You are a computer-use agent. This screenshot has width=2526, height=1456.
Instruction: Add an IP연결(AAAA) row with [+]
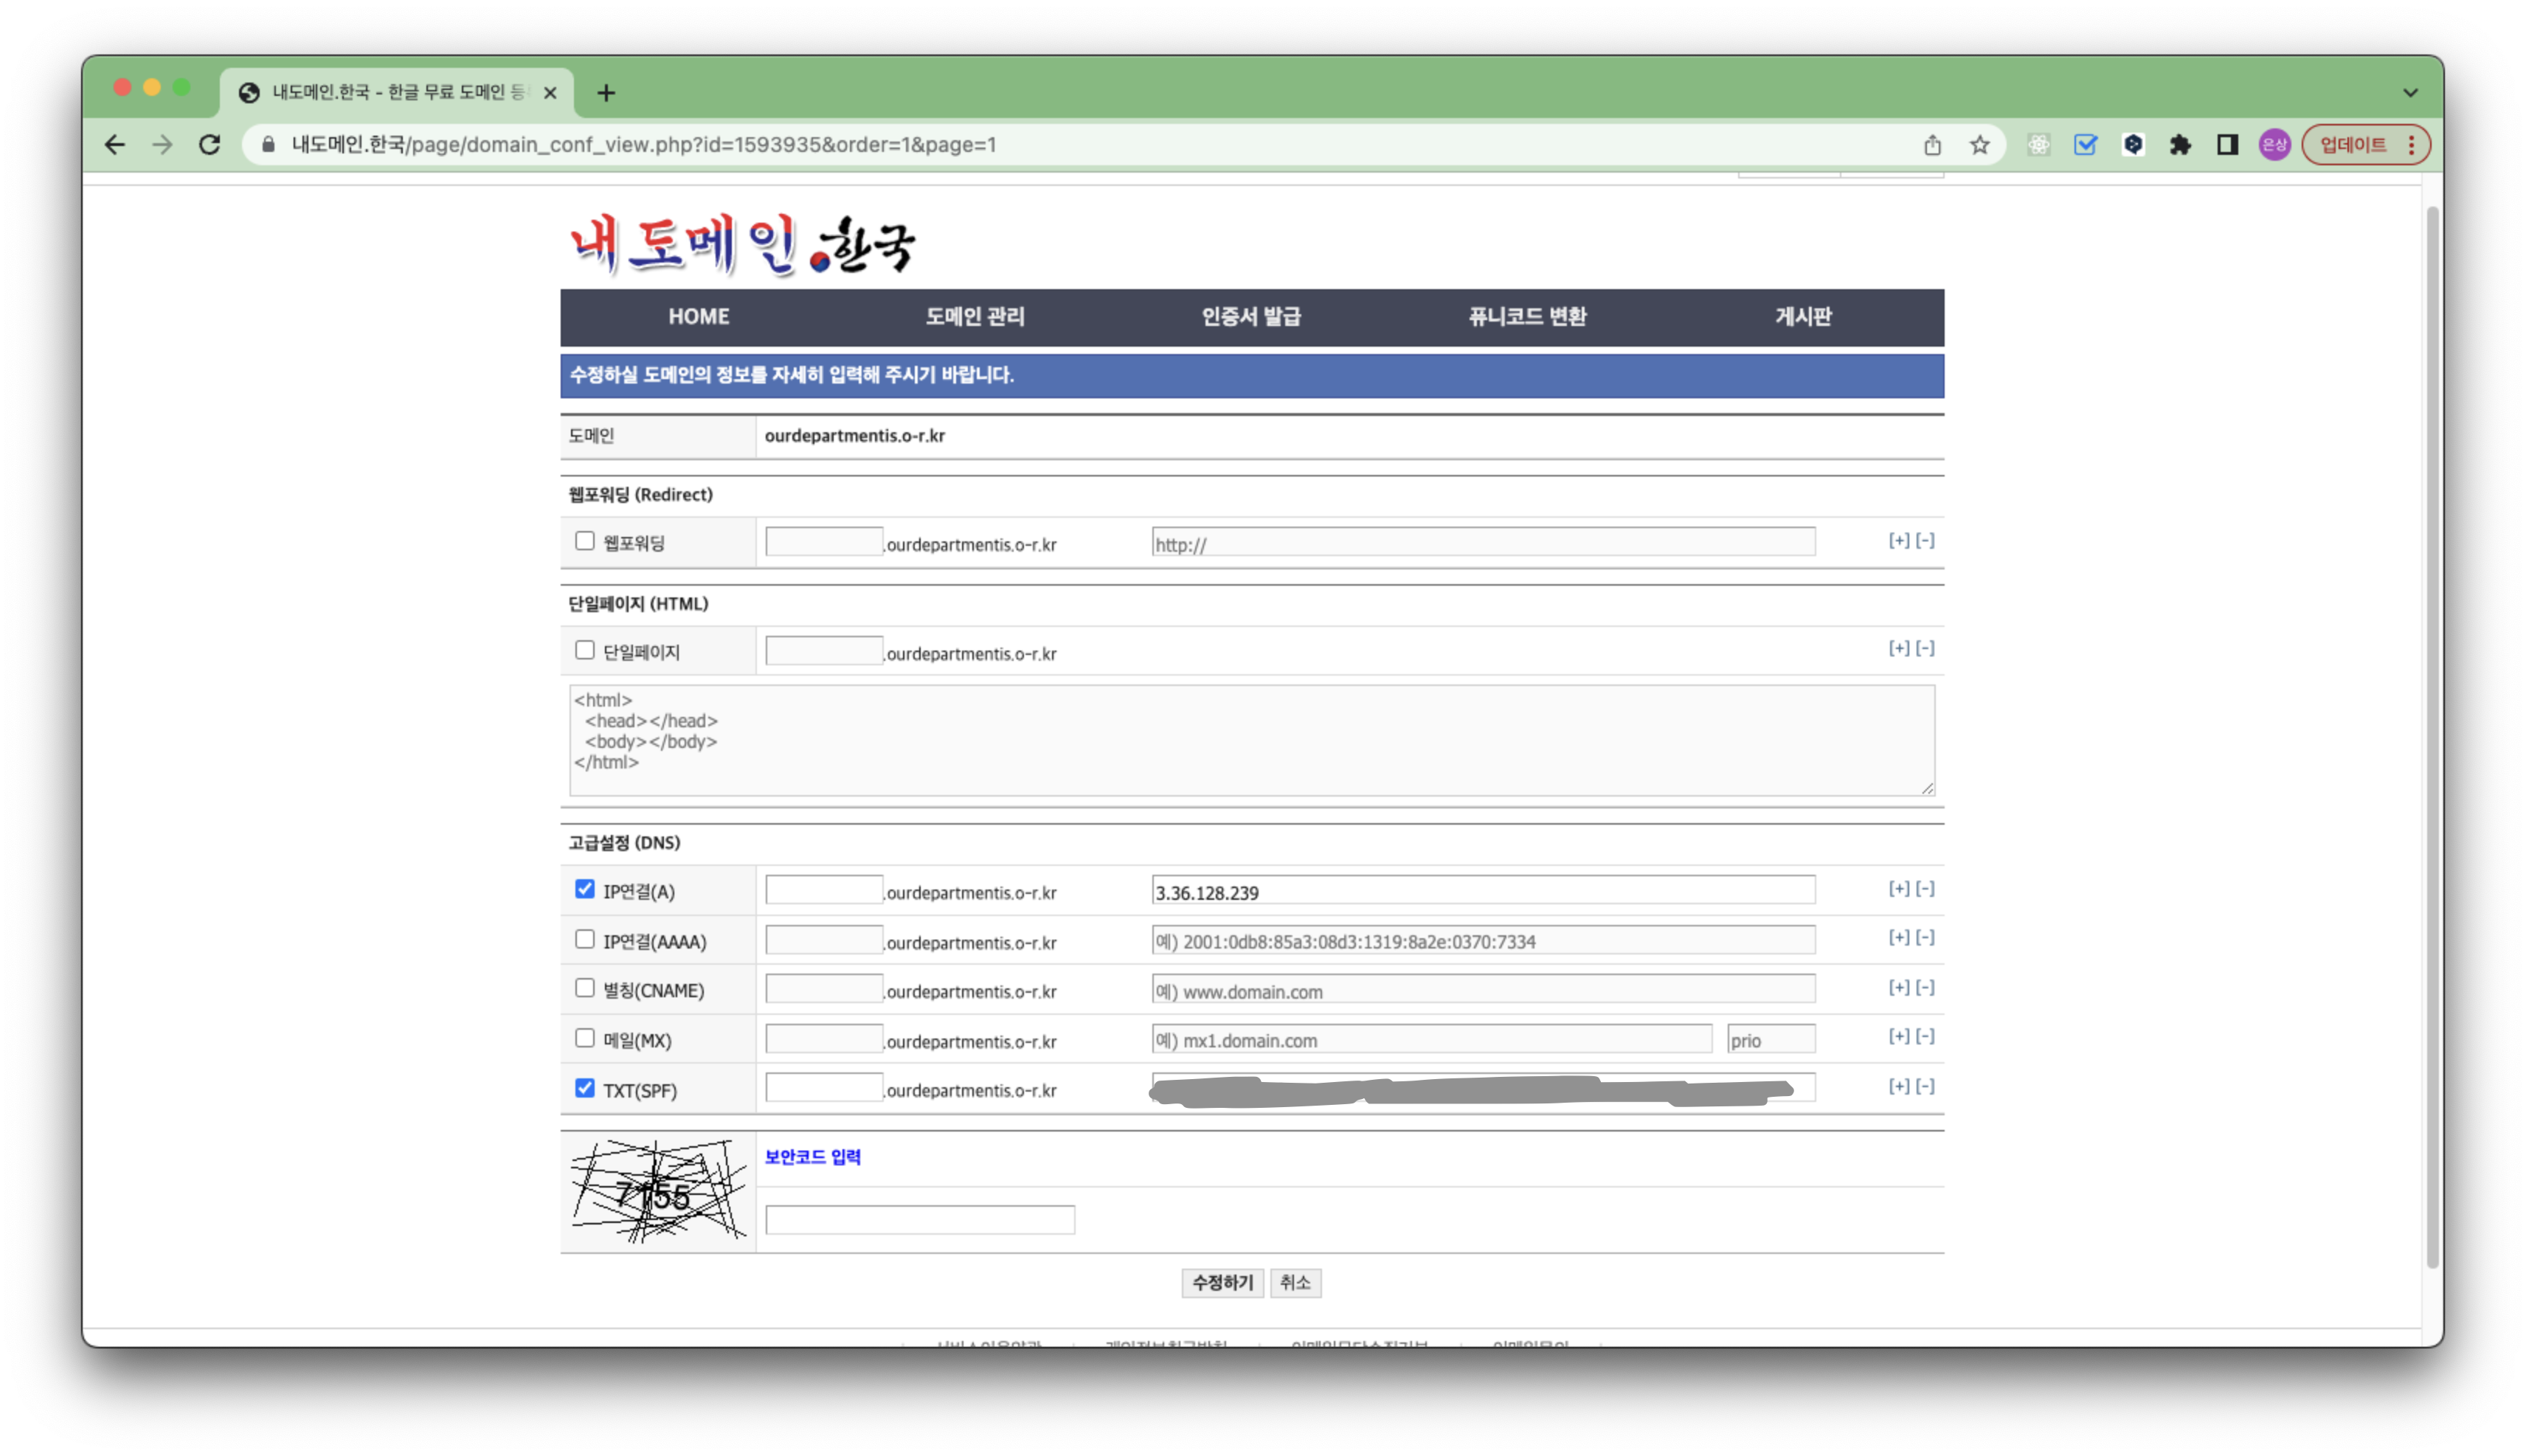pos(1898,938)
